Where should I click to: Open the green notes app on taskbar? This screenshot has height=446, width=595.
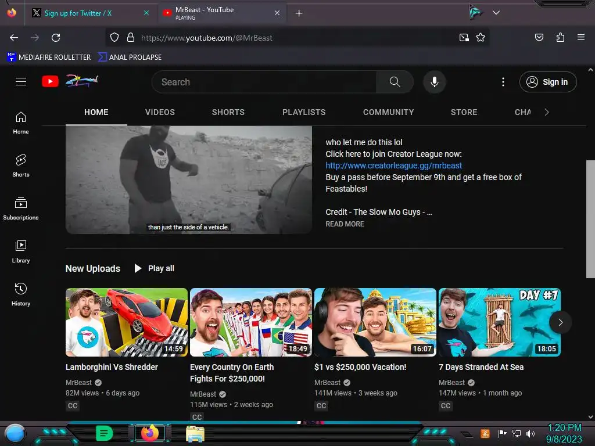[x=104, y=433]
